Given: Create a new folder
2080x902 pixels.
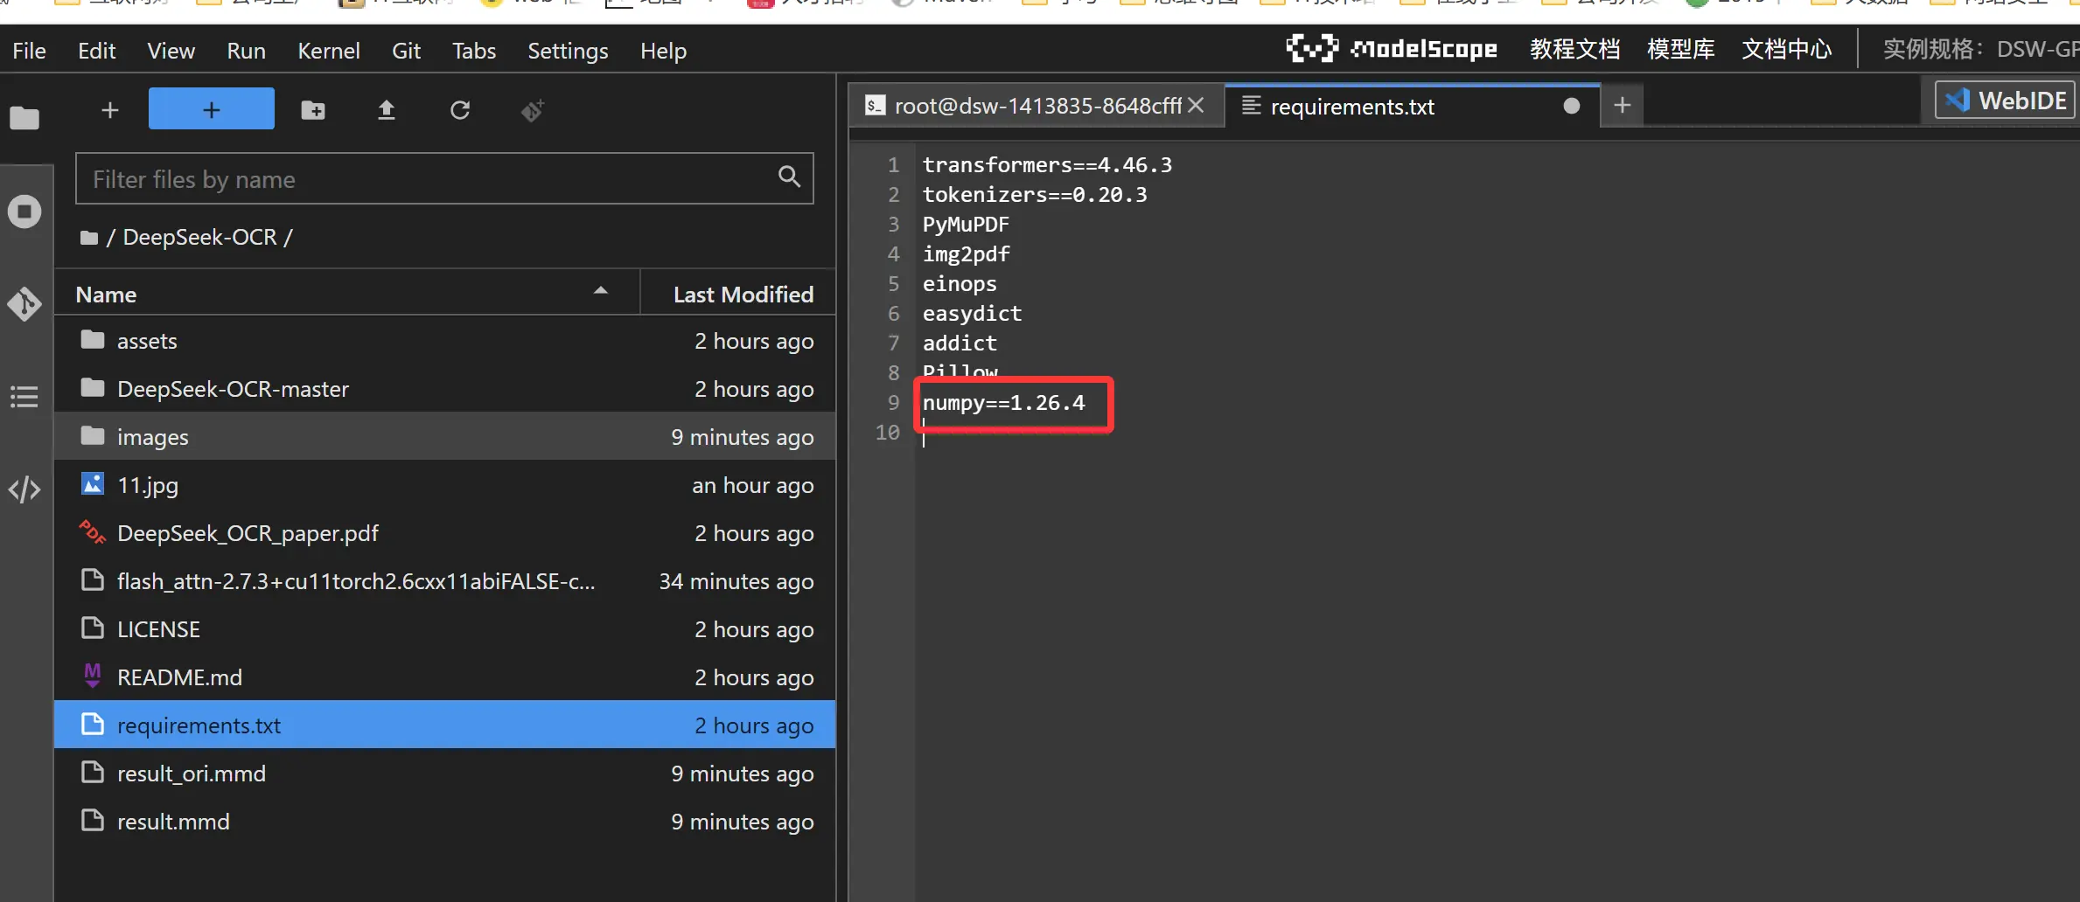Looking at the screenshot, I should [x=313, y=110].
